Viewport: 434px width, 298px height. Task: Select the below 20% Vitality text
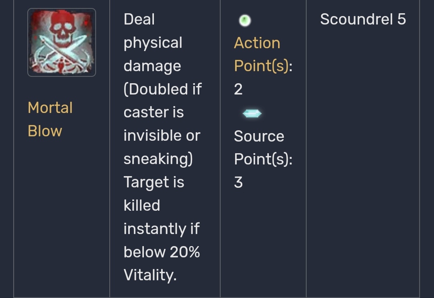[162, 264]
